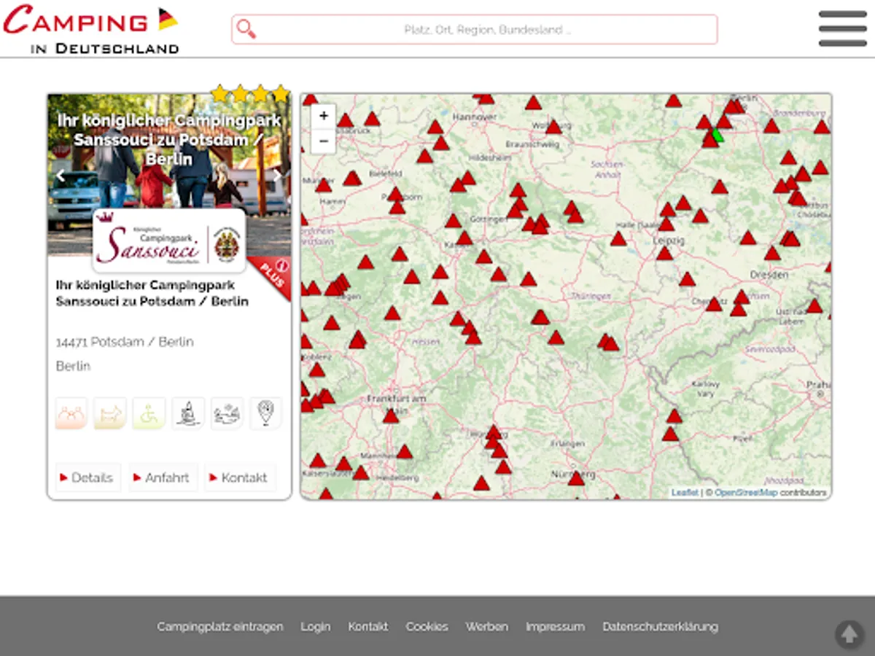This screenshot has height=656, width=875.
Task: Open Campingplatz eintragen footer link
Action: coord(220,627)
